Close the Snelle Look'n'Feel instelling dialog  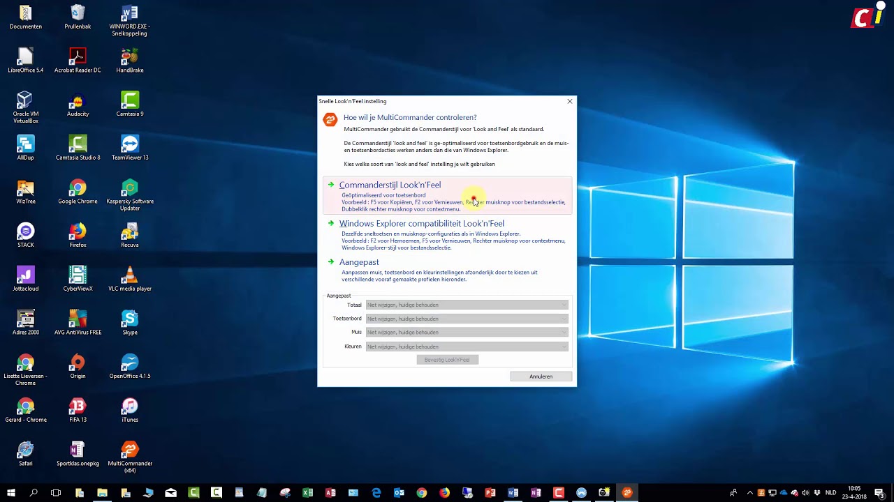[569, 101]
